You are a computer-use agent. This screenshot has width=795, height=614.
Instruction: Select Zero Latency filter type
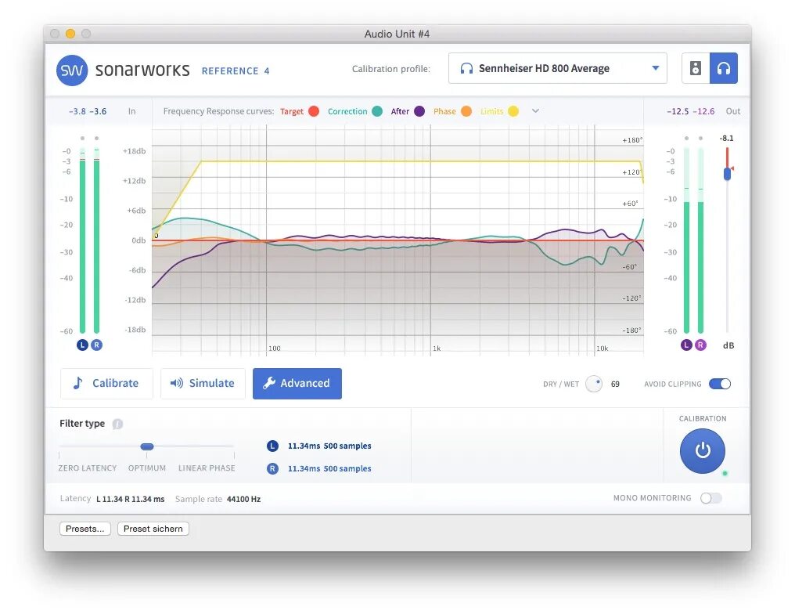(x=87, y=468)
